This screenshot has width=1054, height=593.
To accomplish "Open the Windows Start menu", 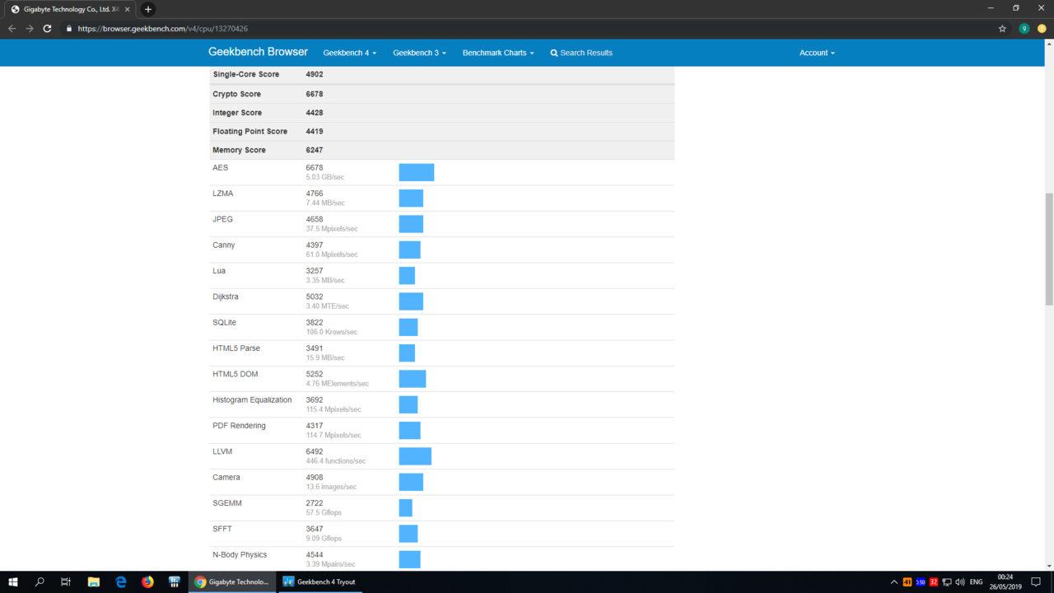I will [x=12, y=581].
